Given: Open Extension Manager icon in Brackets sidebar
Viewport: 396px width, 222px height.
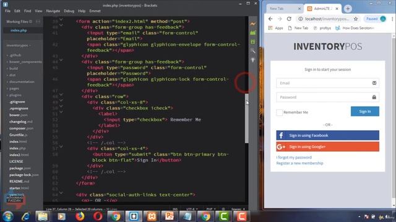Looking at the screenshot, I should (x=253, y=33).
